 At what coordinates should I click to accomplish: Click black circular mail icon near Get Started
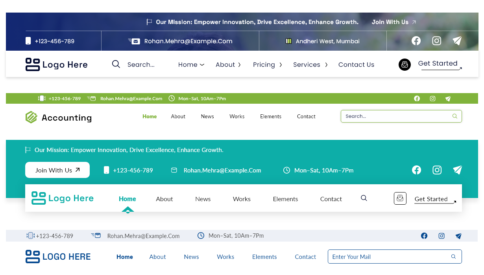405,65
